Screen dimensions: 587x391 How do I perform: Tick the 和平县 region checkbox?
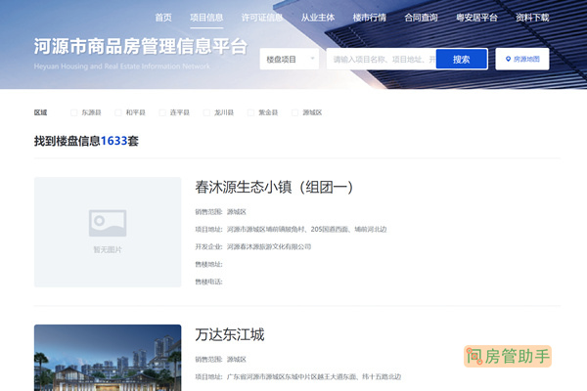click(118, 112)
